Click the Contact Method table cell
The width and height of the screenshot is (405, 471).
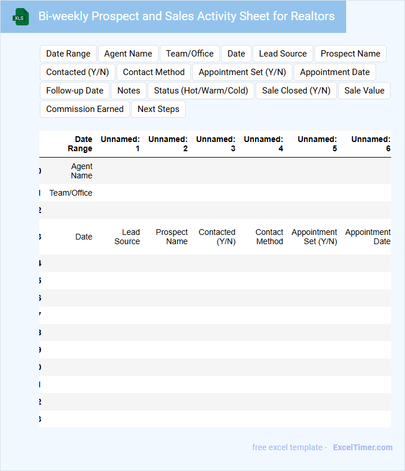click(269, 237)
